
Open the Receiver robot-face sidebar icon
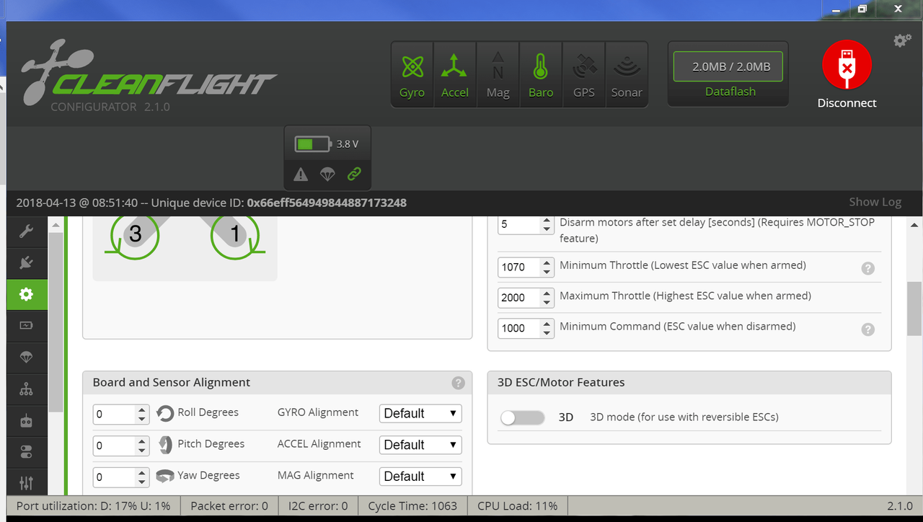[27, 421]
